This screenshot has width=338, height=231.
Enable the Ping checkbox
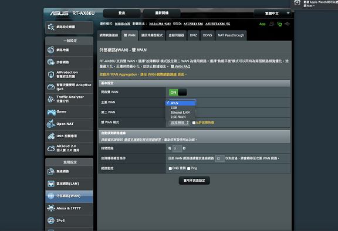[188, 169]
